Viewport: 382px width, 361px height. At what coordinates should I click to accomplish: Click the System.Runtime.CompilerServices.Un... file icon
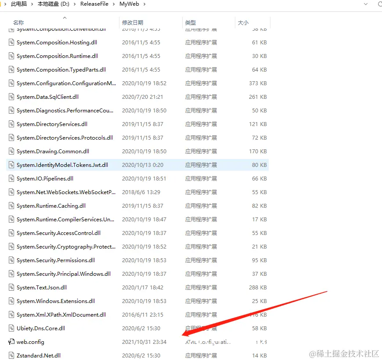11,220
